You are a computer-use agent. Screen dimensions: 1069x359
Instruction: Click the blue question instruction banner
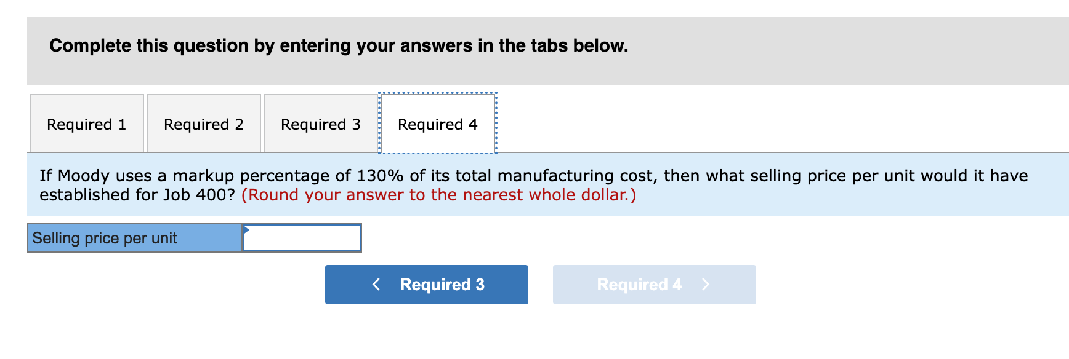tap(534, 184)
